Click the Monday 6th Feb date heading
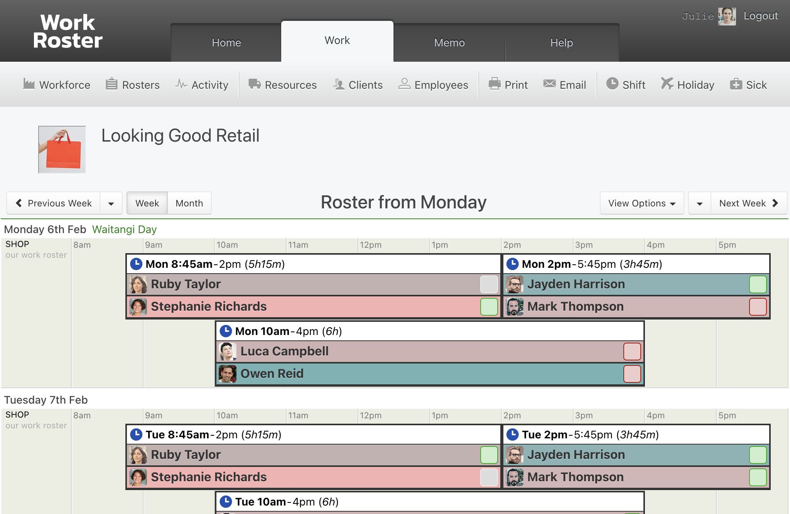The image size is (790, 514). [x=45, y=230]
